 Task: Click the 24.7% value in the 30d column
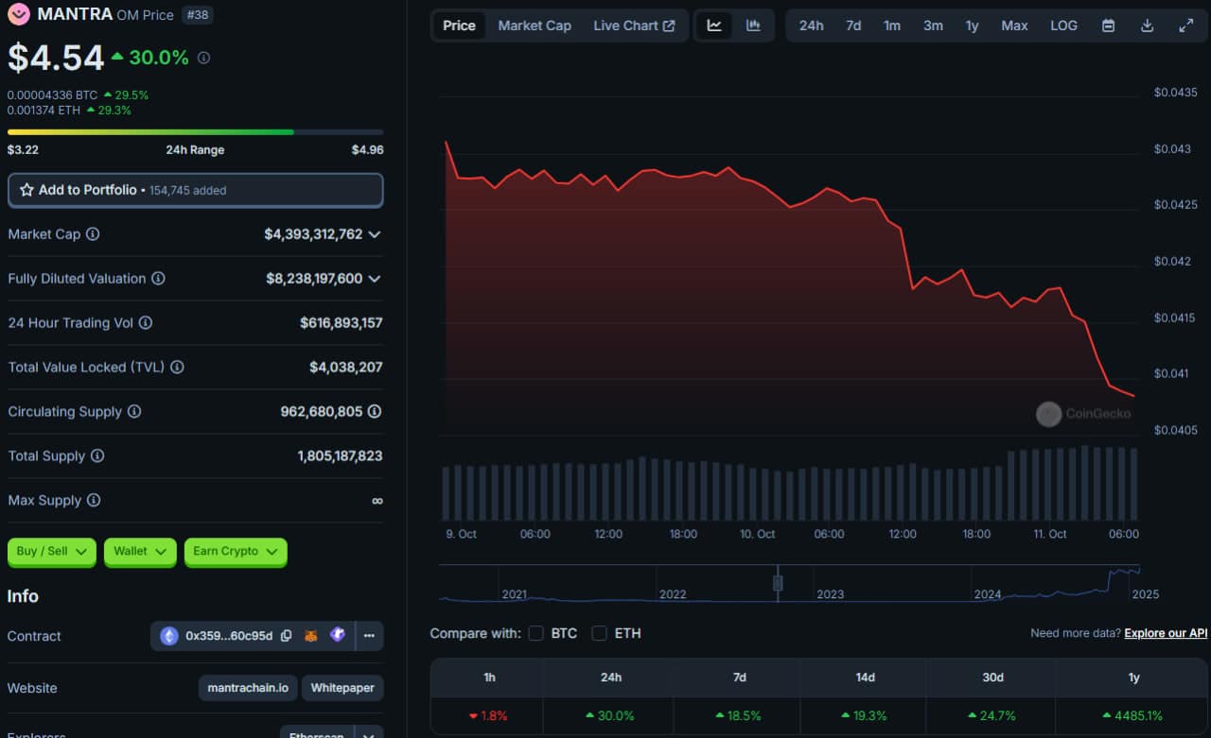point(997,716)
